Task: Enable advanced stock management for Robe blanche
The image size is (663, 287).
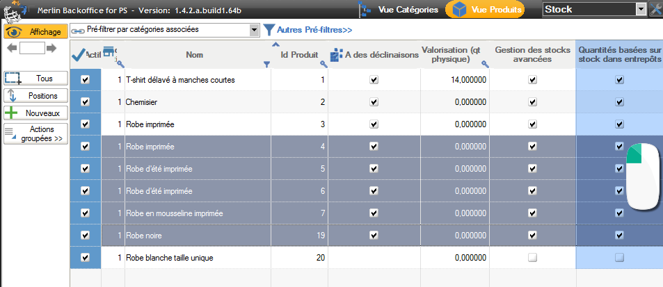Action: [x=532, y=258]
